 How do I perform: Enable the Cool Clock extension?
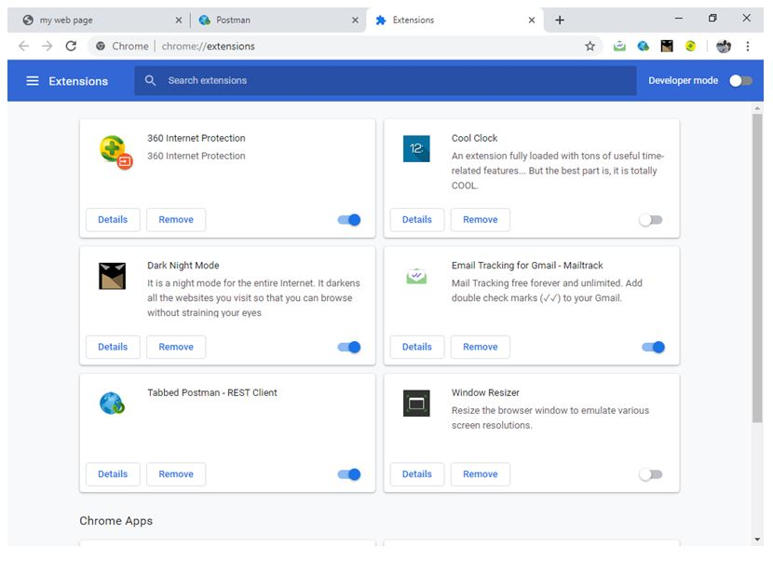click(x=651, y=220)
